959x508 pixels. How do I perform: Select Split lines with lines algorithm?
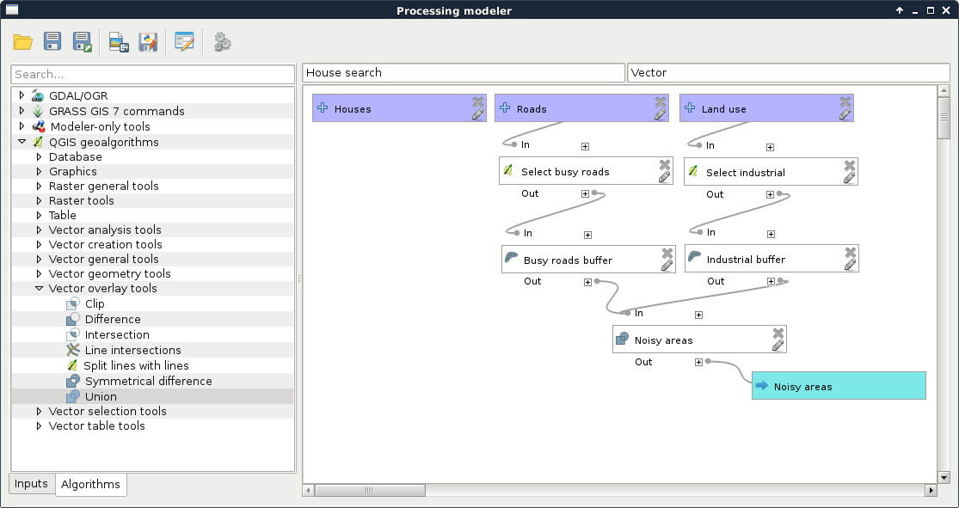136,365
